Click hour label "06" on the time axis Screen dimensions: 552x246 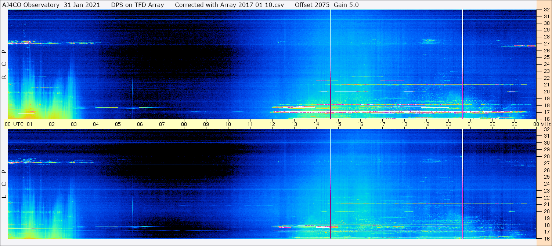140,124
